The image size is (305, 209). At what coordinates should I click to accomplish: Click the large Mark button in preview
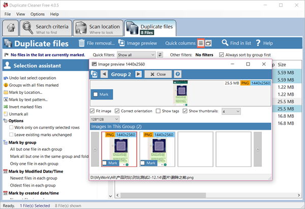click(103, 94)
